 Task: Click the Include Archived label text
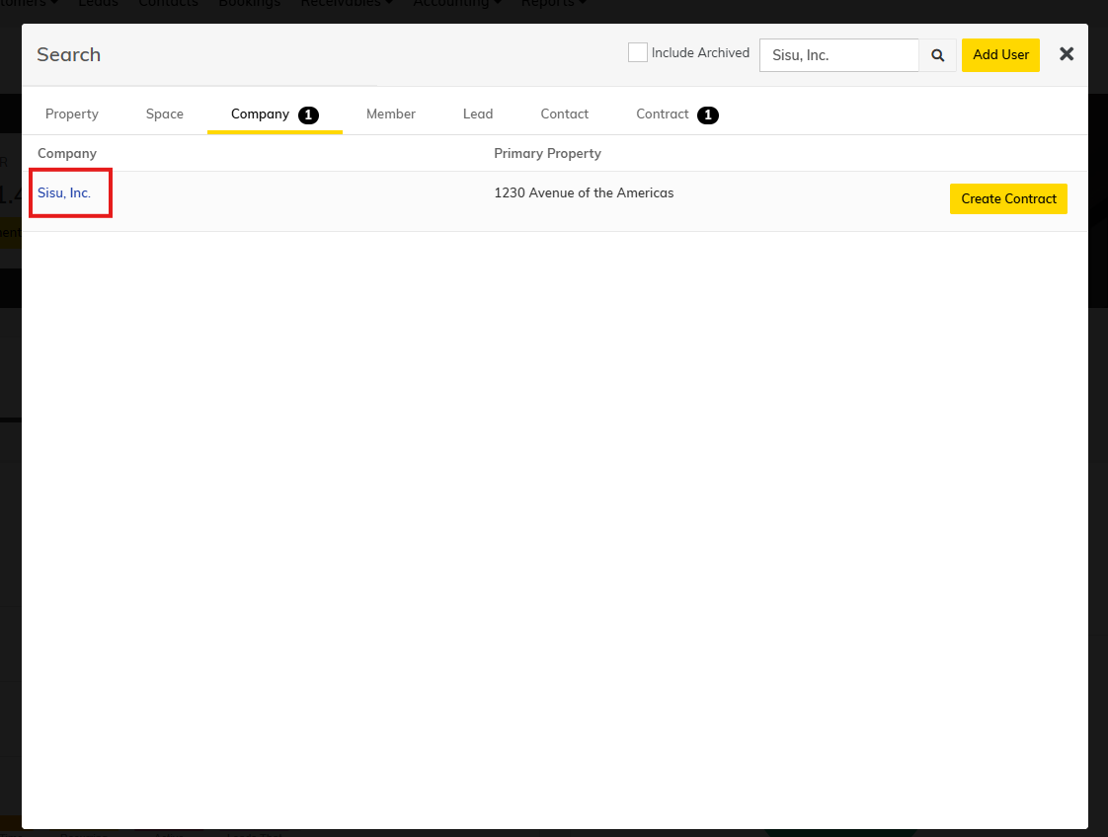point(700,53)
